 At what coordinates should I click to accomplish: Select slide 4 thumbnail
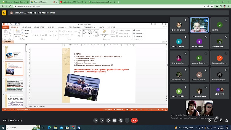tap(14, 101)
